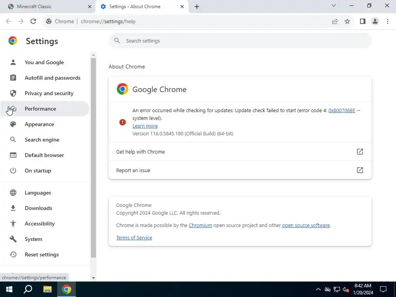Open Chrome three-dot menu
The height and width of the screenshot is (297, 396).
(x=387, y=22)
